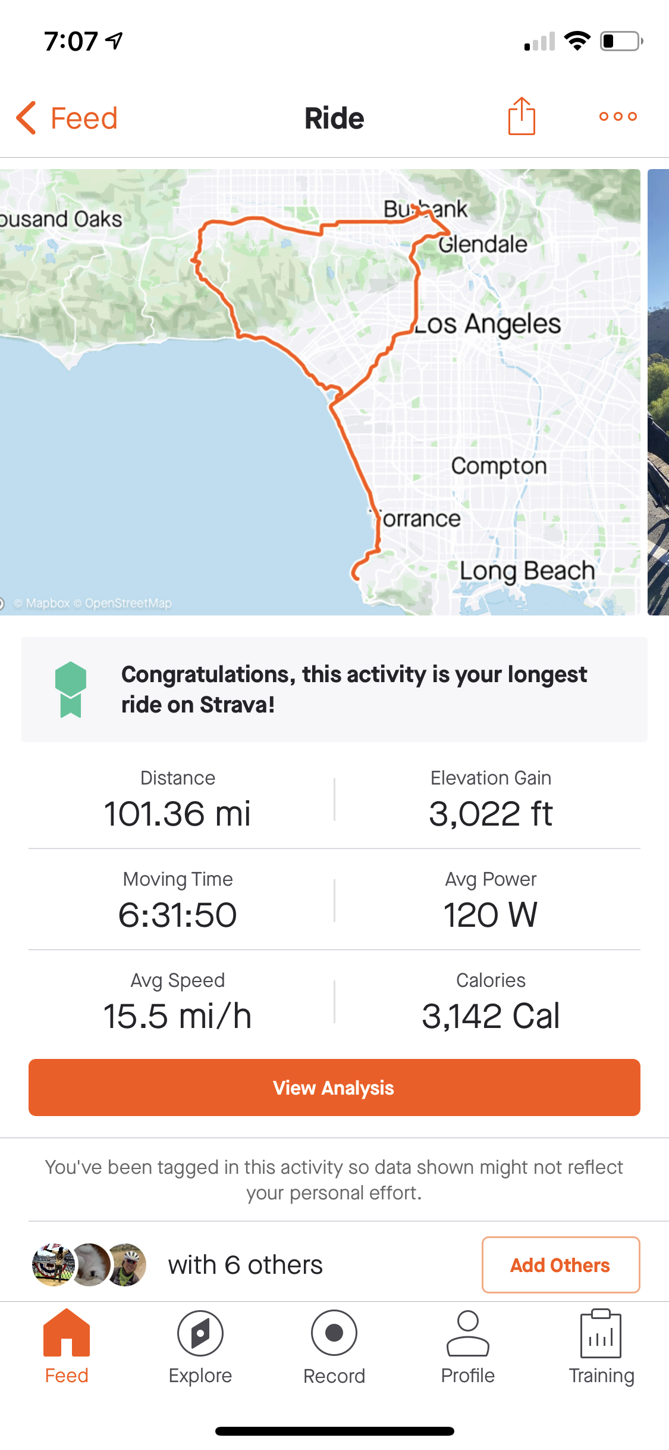Tap the Avg Power 120 W stat

click(x=491, y=901)
